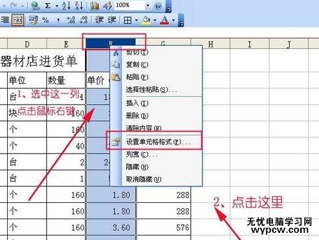Screen dimensions: 319x240
Task: Choose Copy (复制) in context menu
Action: [x=156, y=64]
